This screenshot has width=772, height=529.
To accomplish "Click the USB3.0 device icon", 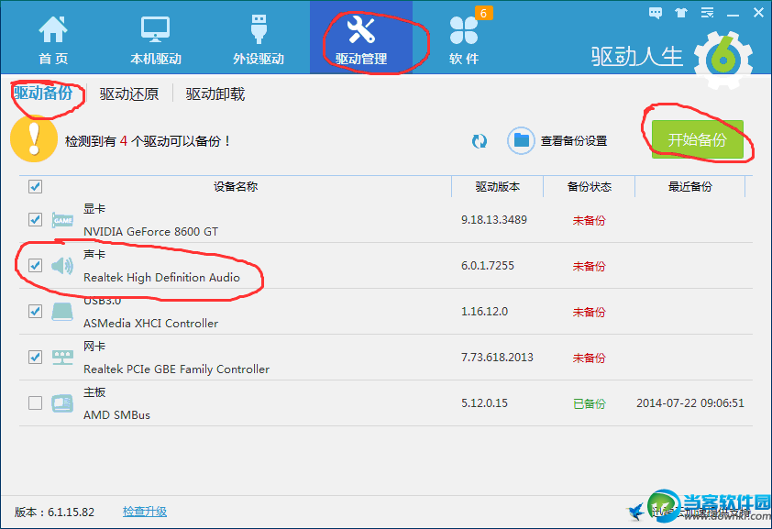I will [x=62, y=312].
